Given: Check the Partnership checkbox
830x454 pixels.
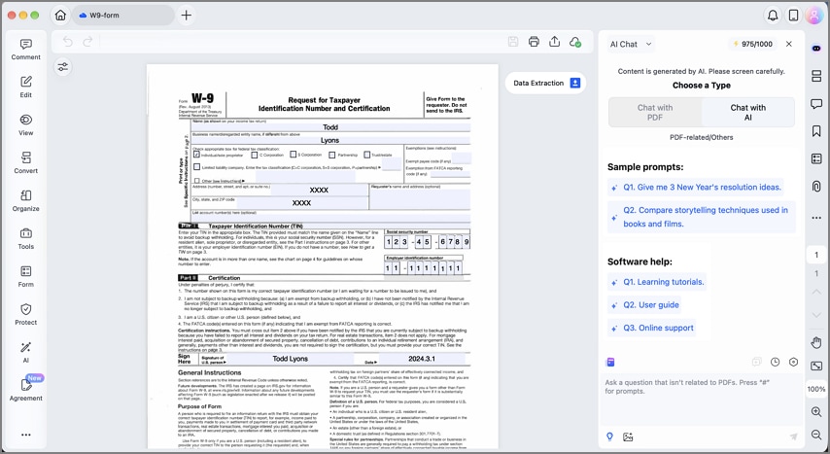Looking at the screenshot, I should point(331,155).
